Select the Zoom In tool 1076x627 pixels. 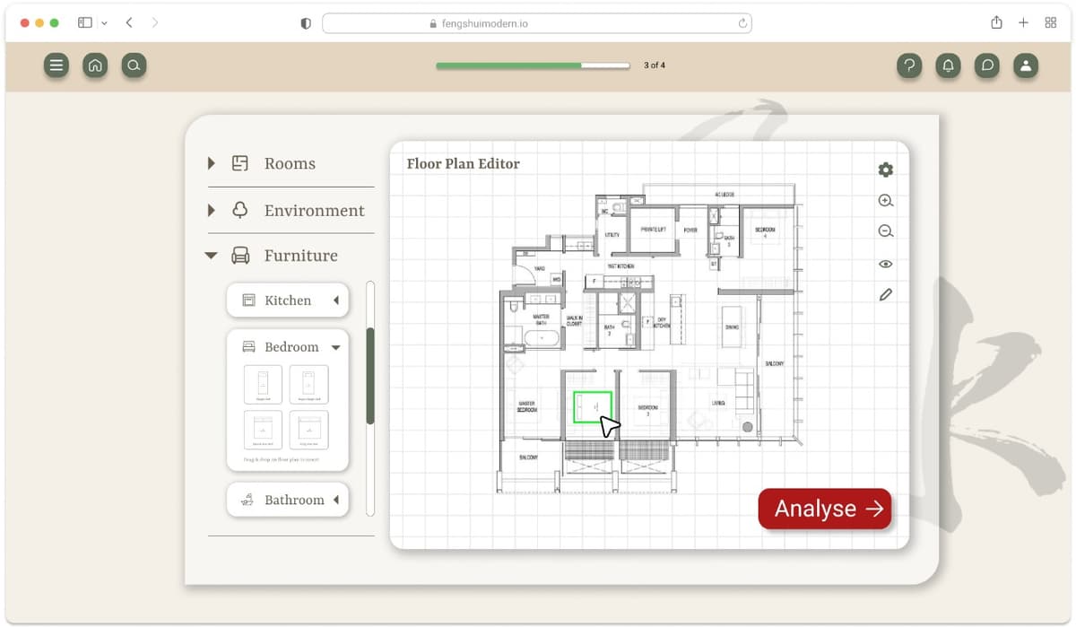[885, 200]
